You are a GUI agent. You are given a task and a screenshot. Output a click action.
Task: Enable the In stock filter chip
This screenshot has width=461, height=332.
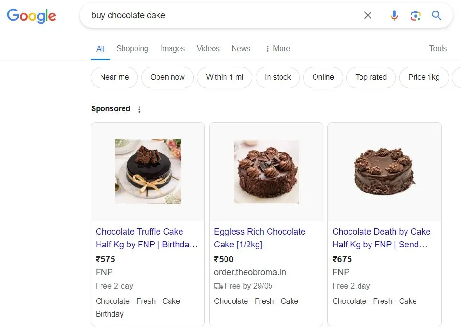pos(278,77)
